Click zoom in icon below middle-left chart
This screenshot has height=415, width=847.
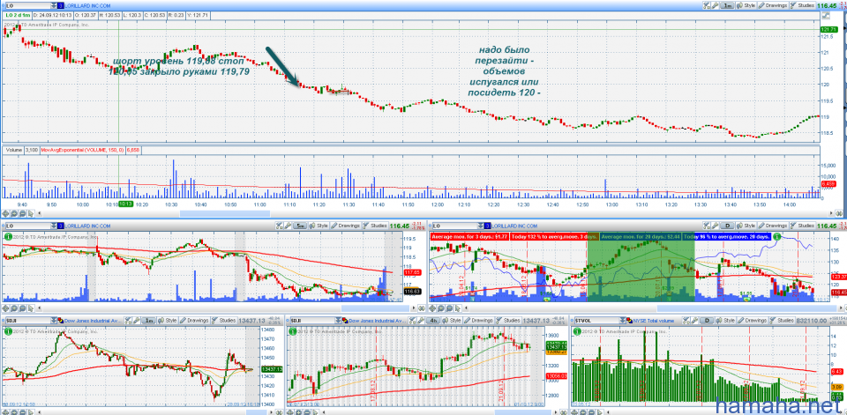point(14,308)
